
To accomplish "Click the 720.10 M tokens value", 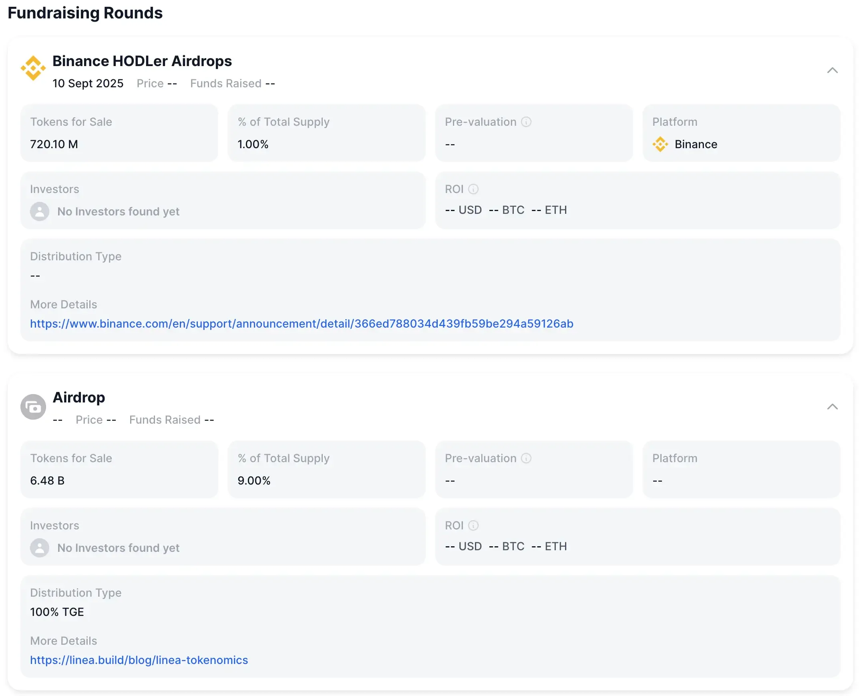I will (54, 144).
